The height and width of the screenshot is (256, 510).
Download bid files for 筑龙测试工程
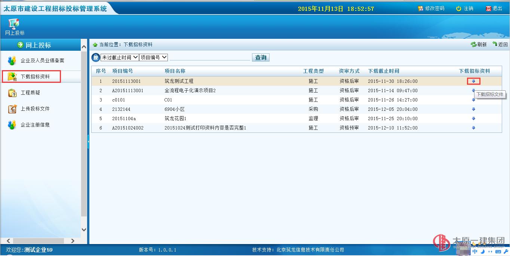click(473, 81)
